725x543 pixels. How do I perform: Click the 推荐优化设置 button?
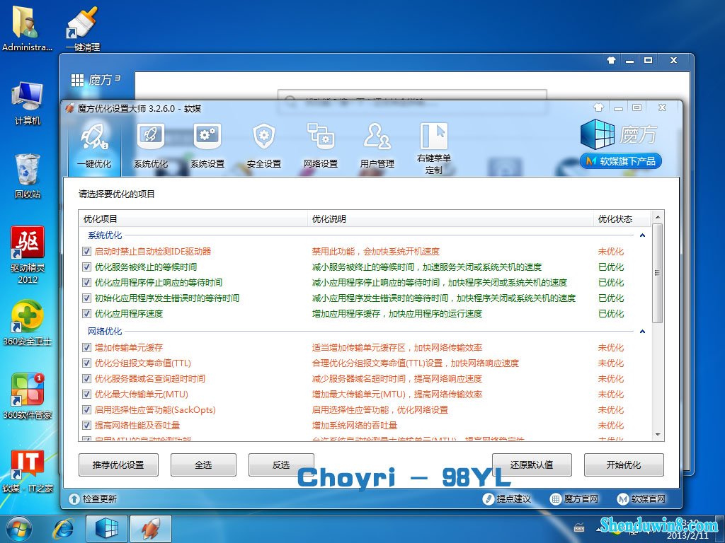coord(118,465)
